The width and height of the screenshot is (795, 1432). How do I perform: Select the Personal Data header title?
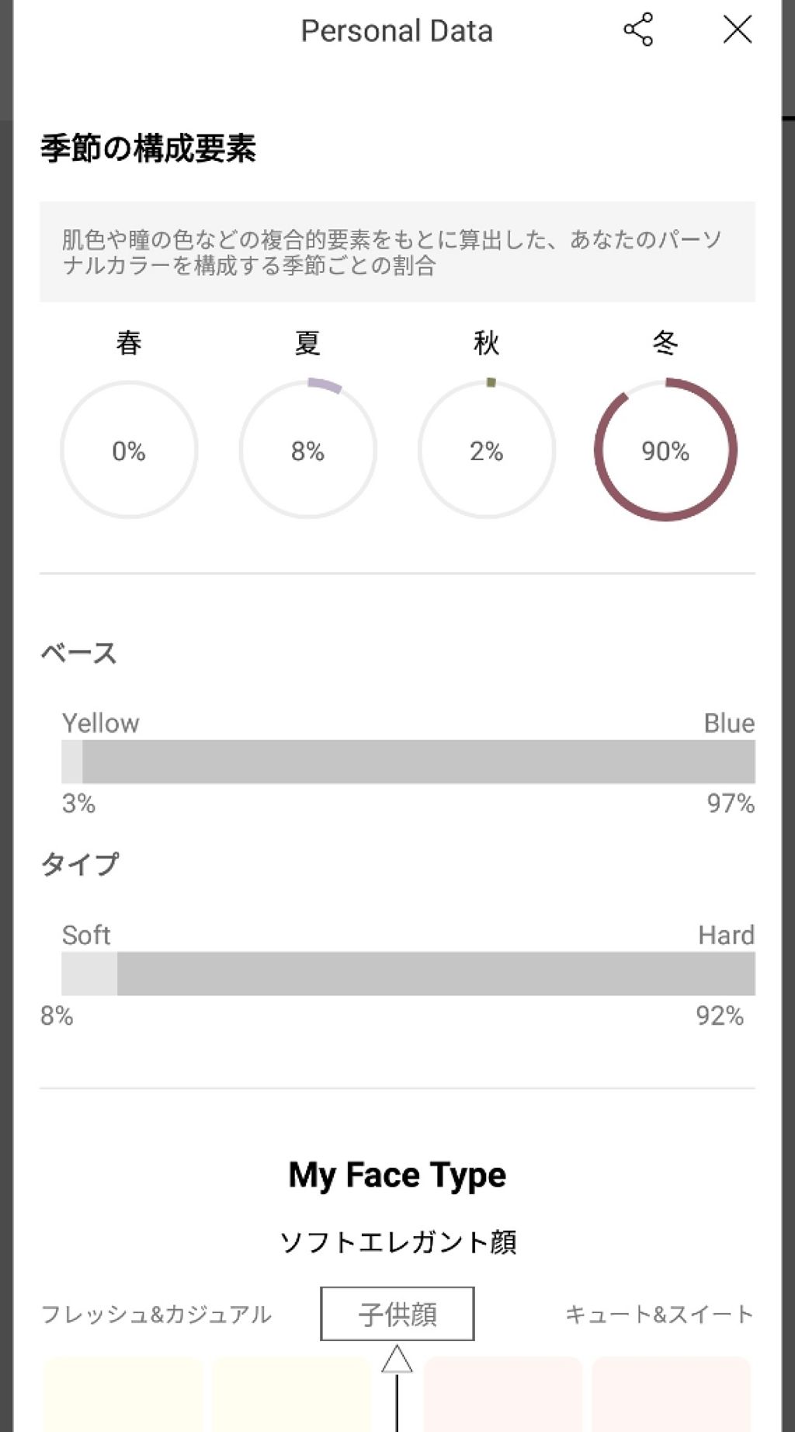coord(397,31)
